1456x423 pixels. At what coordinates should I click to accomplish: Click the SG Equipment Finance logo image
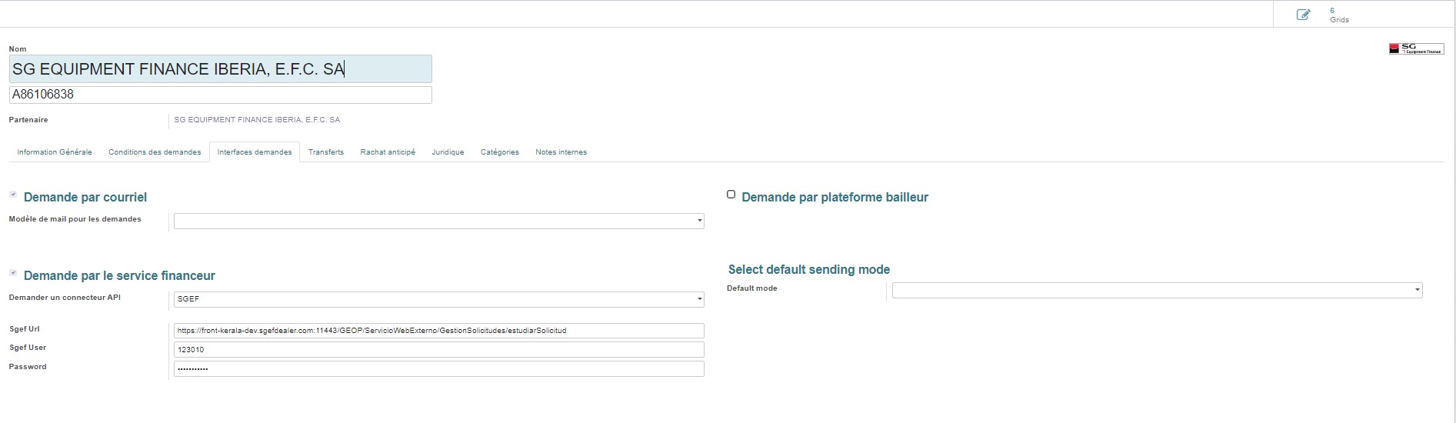point(1415,48)
